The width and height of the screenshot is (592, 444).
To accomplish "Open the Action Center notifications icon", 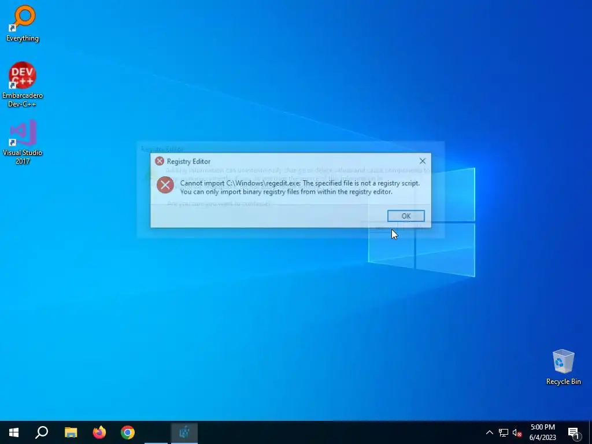I will pyautogui.click(x=574, y=432).
